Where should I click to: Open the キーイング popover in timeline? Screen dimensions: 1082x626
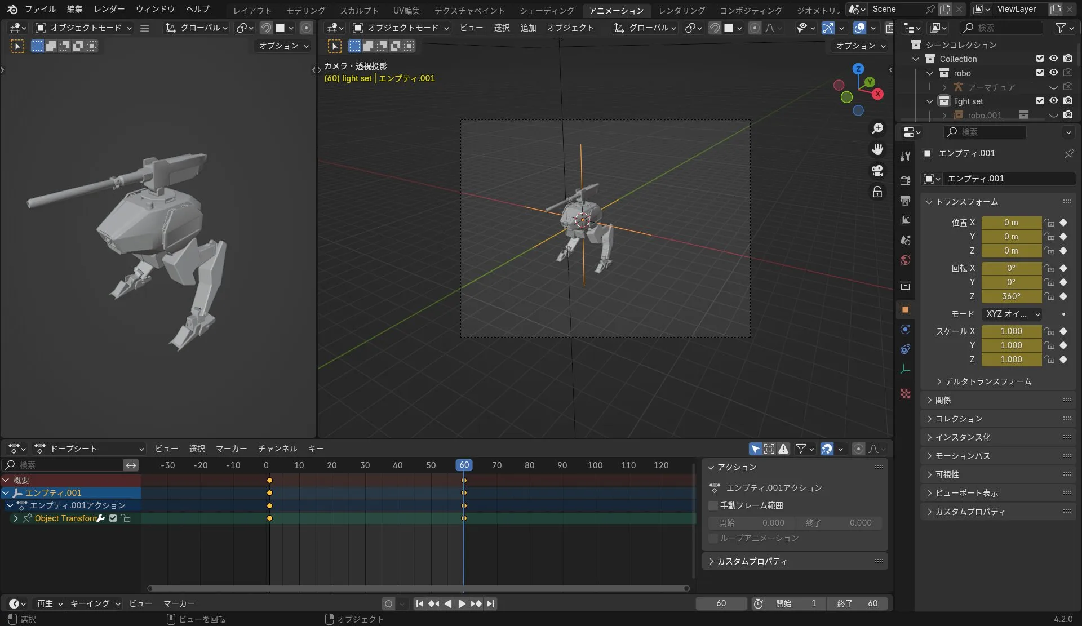[x=95, y=603]
